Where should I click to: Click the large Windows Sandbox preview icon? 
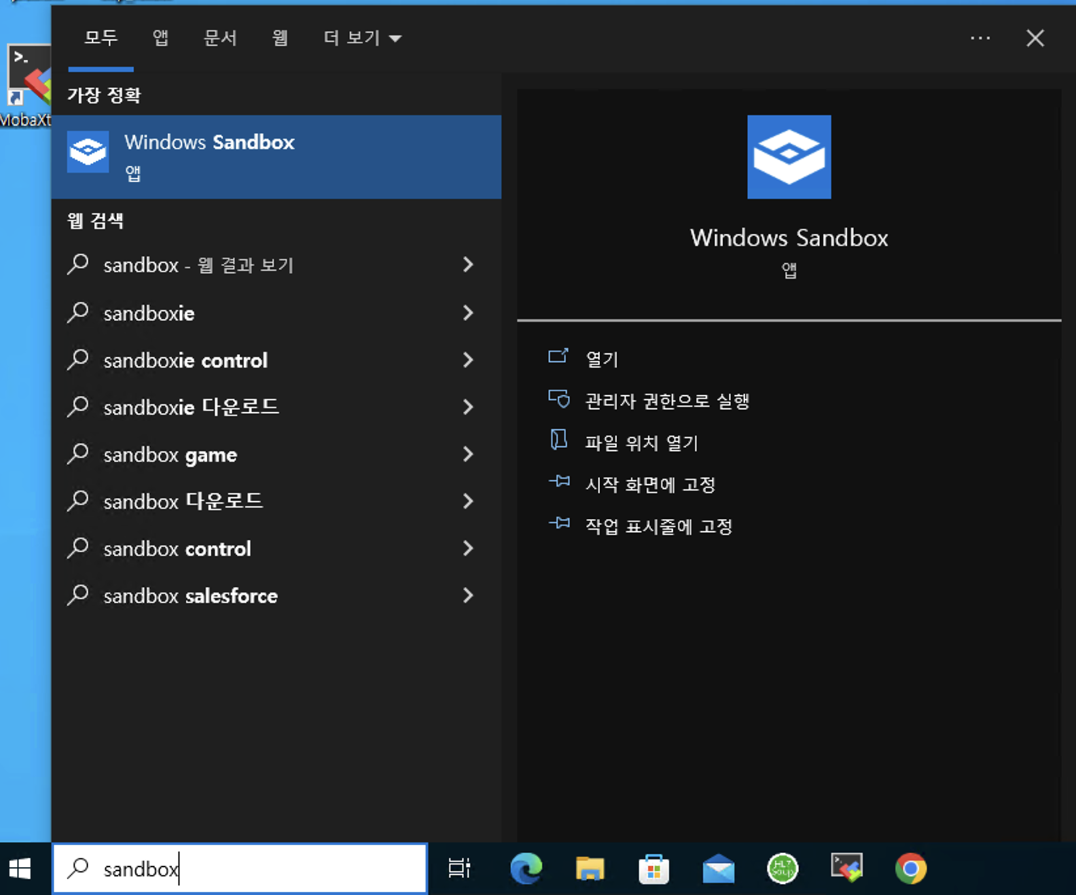(x=789, y=157)
